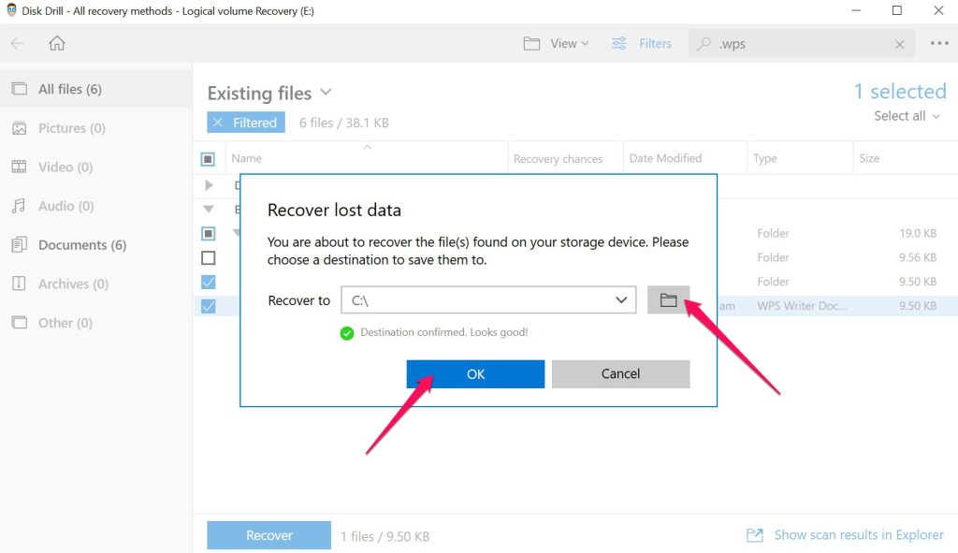Open the more options ellipsis menu
This screenshot has height=553, width=958.
coord(938,43)
